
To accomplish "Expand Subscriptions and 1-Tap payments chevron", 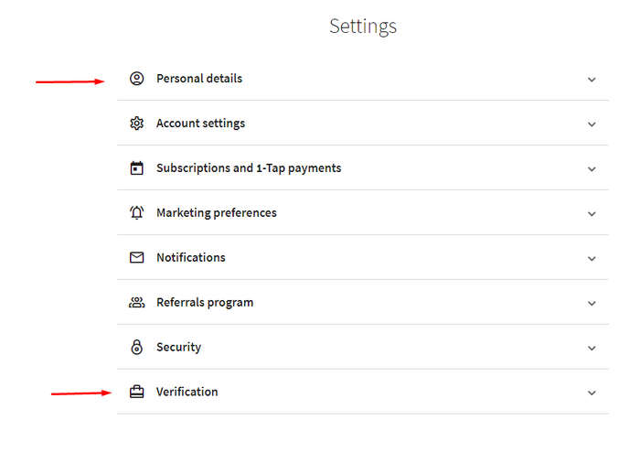I will click(592, 169).
